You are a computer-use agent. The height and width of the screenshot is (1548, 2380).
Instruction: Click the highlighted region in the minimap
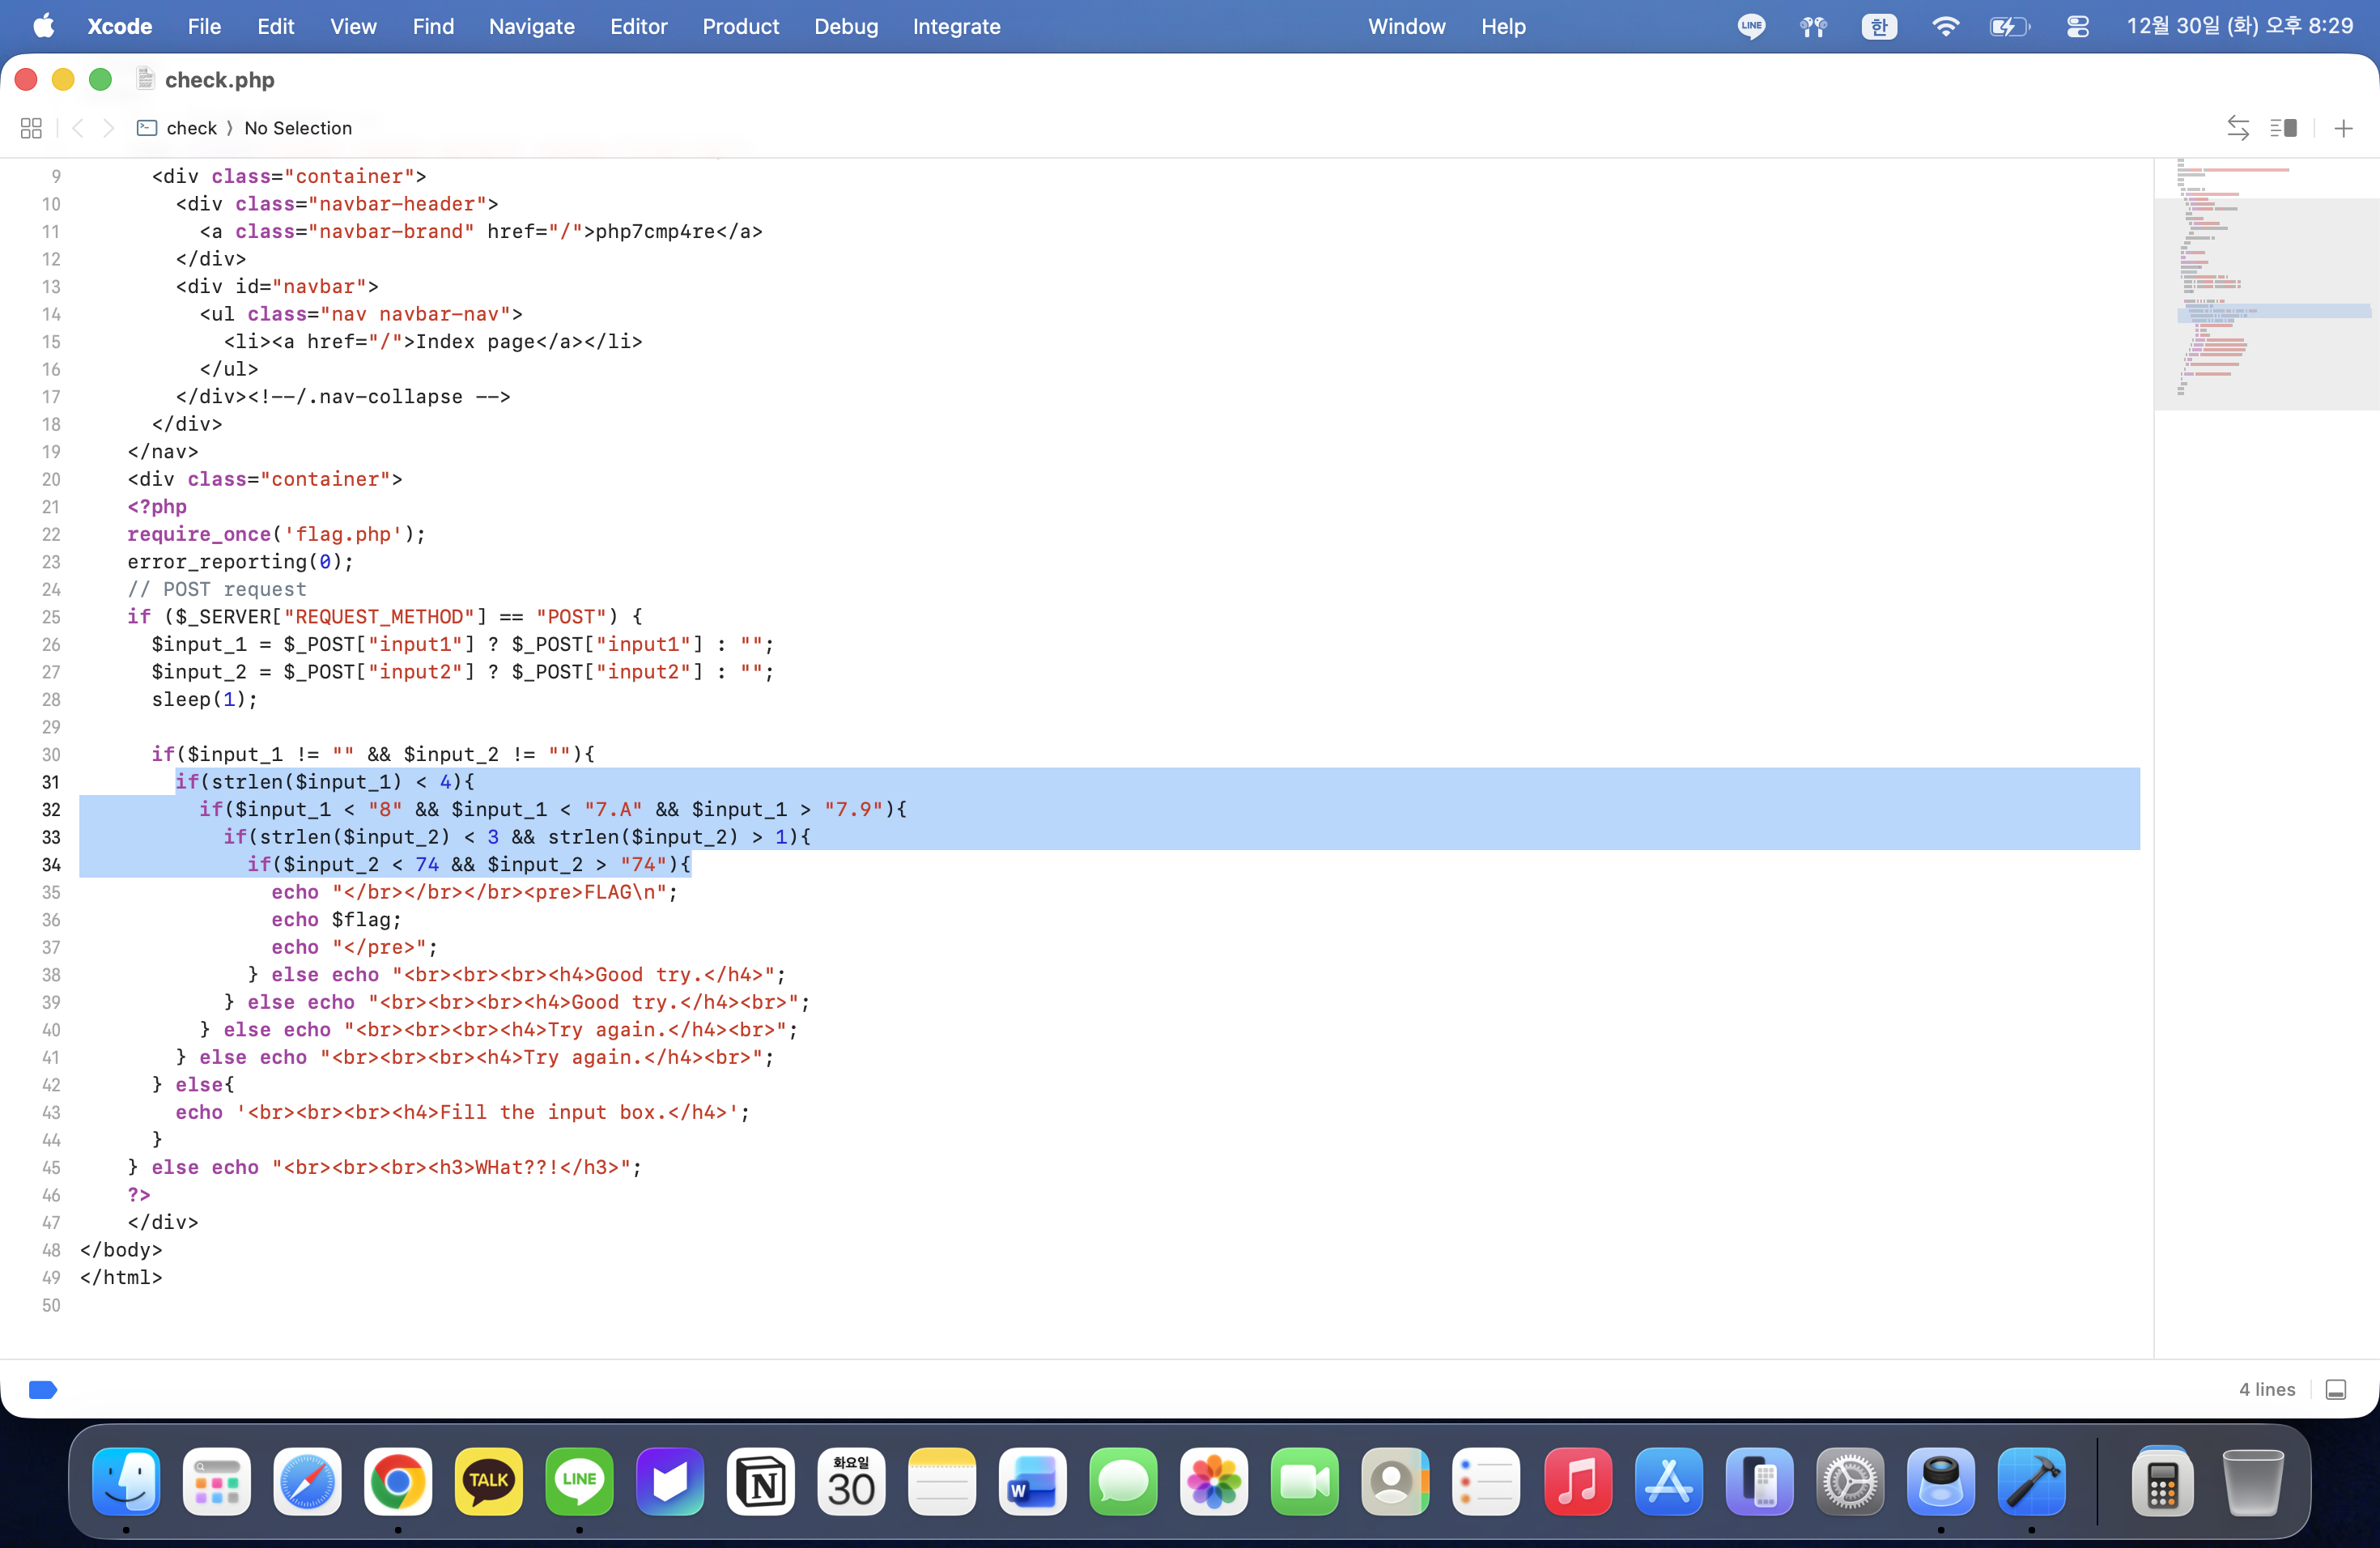coord(2273,311)
